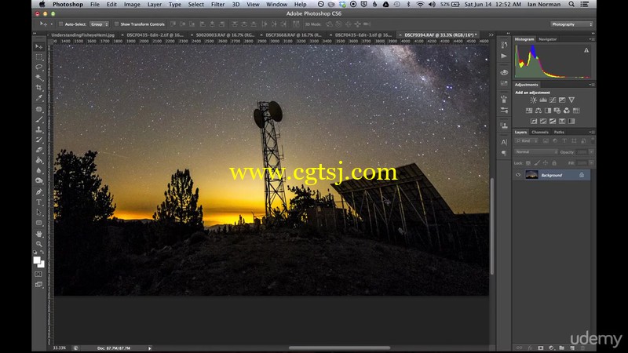Select the Brush tool
The image size is (628, 353).
point(38,119)
